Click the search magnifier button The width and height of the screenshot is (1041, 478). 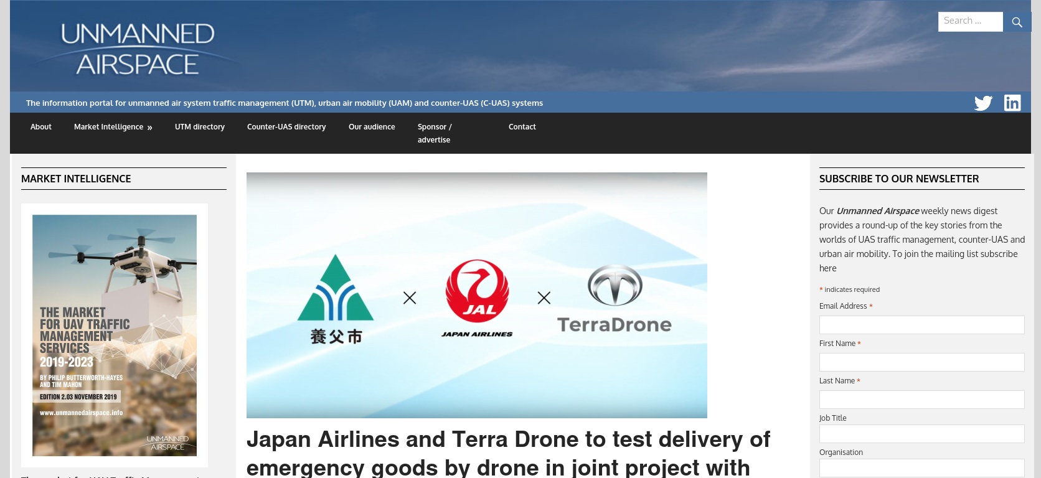pos(1017,22)
